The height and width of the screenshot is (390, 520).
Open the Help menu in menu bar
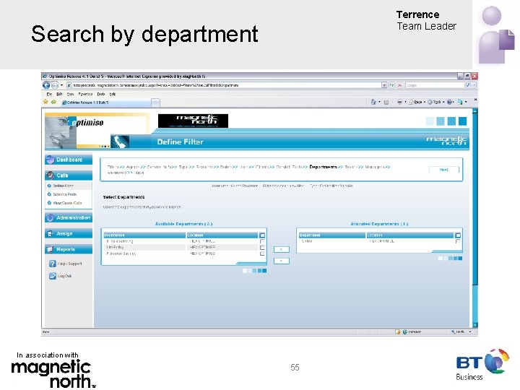(113, 94)
